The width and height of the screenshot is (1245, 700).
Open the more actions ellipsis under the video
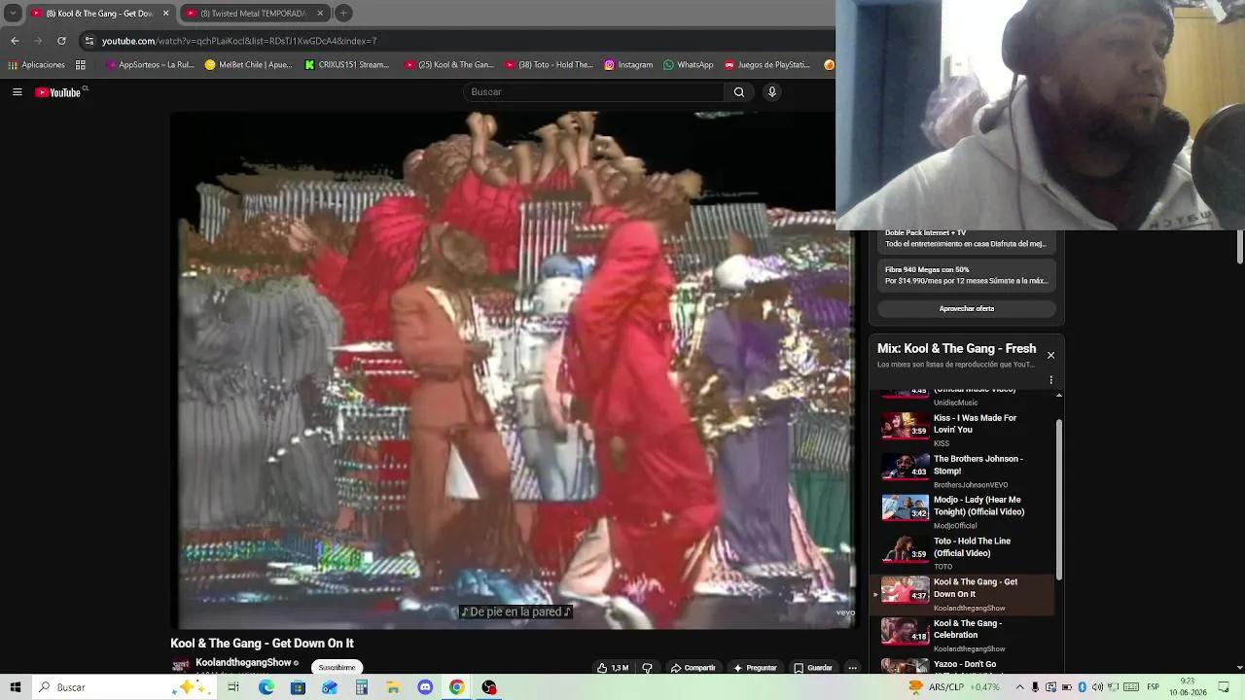coord(852,668)
